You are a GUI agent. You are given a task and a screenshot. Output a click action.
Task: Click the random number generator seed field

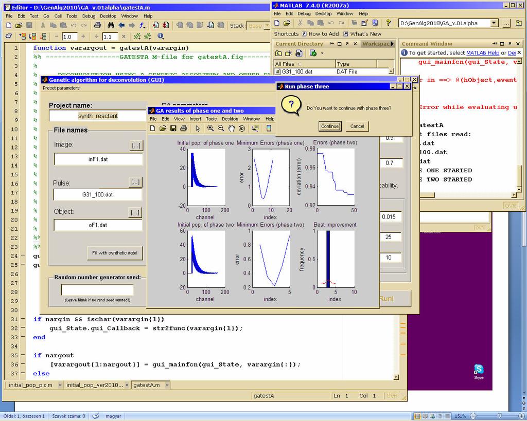(97, 289)
